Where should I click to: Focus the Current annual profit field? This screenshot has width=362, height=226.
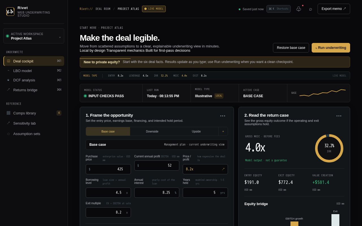click(157, 166)
